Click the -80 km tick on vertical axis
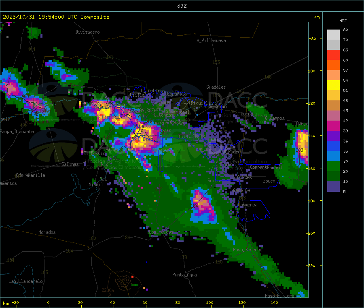This screenshot has height=308, width=364. pyautogui.click(x=313, y=38)
